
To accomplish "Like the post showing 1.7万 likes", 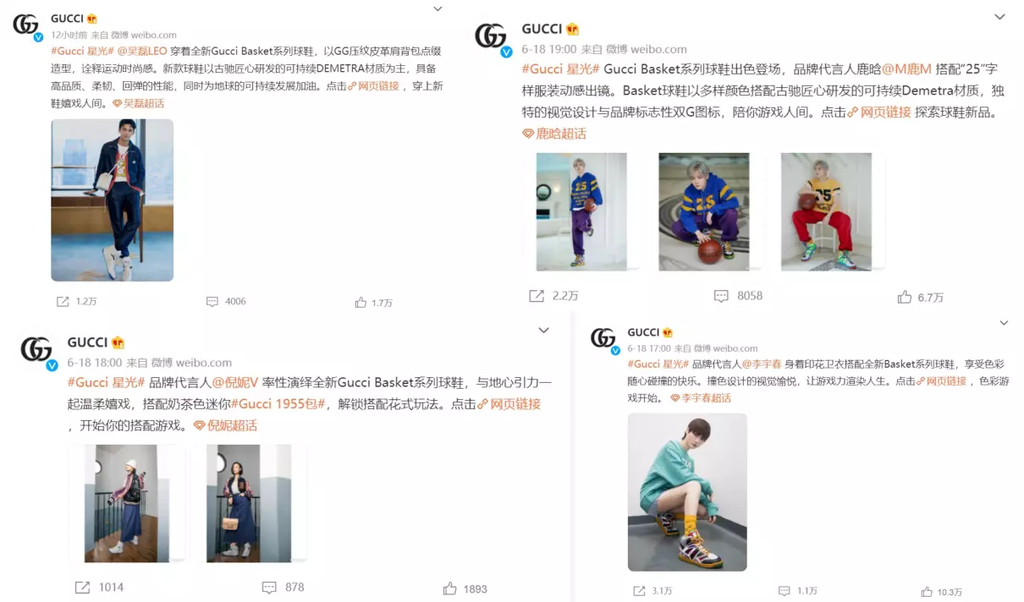I will coord(361,302).
